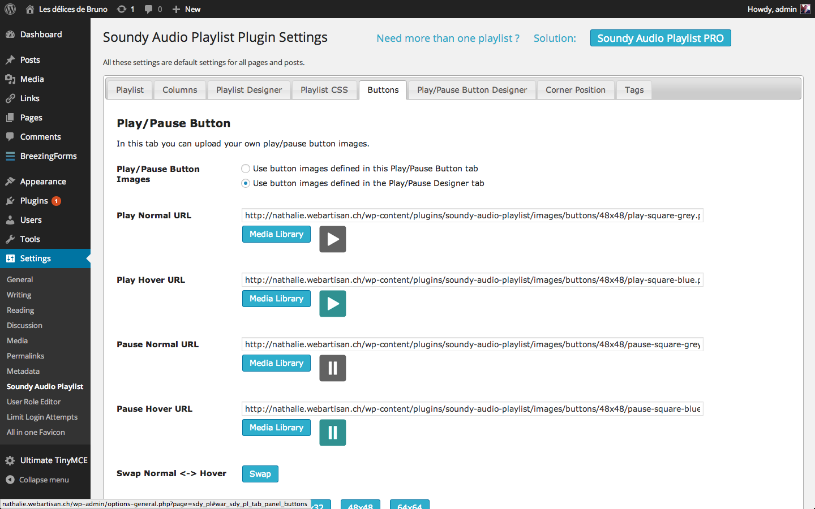Click the grey play button preview image

click(333, 239)
